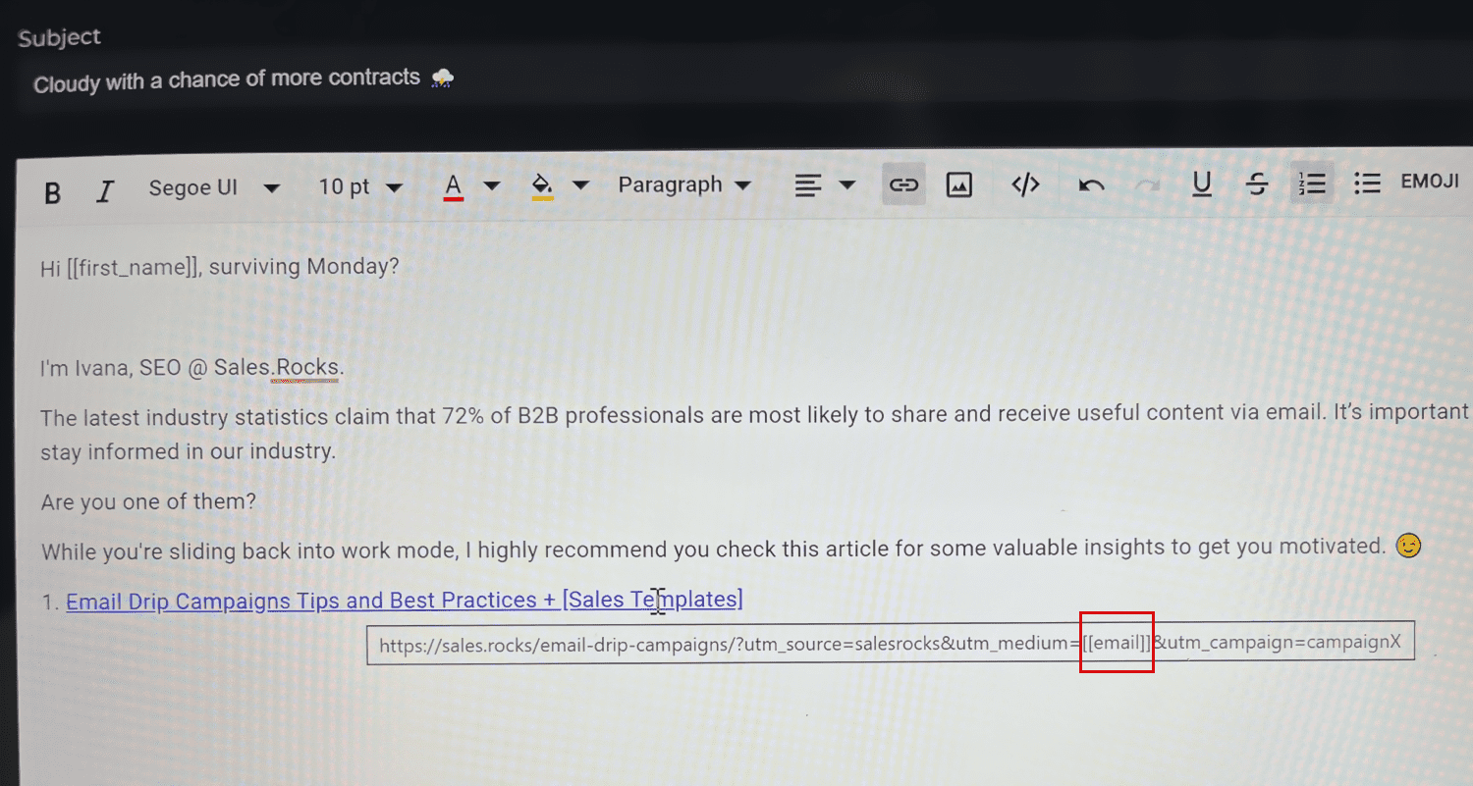Open the source code view
The image size is (1473, 786).
click(x=1025, y=184)
